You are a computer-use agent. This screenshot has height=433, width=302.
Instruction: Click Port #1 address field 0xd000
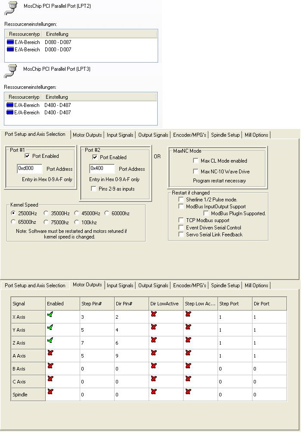pos(29,169)
